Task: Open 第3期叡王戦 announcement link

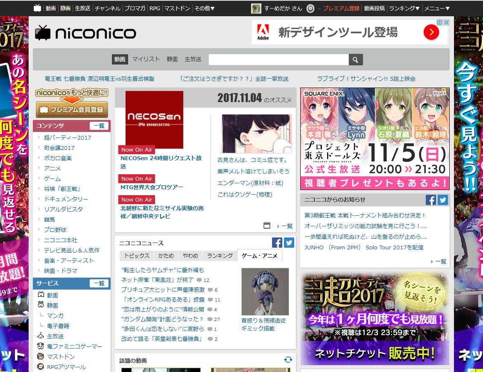Action: point(365,215)
